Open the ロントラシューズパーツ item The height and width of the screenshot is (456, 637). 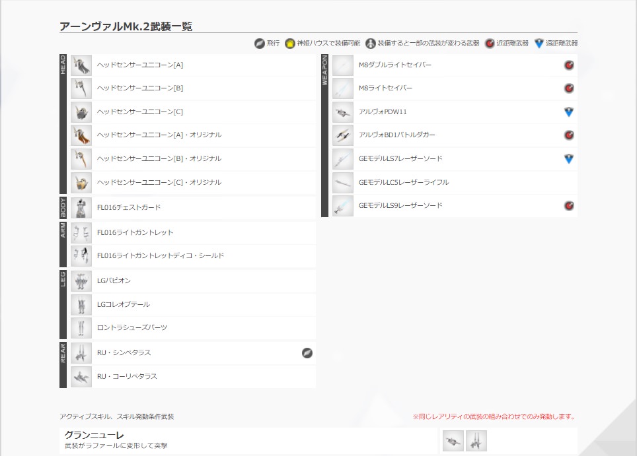point(132,328)
